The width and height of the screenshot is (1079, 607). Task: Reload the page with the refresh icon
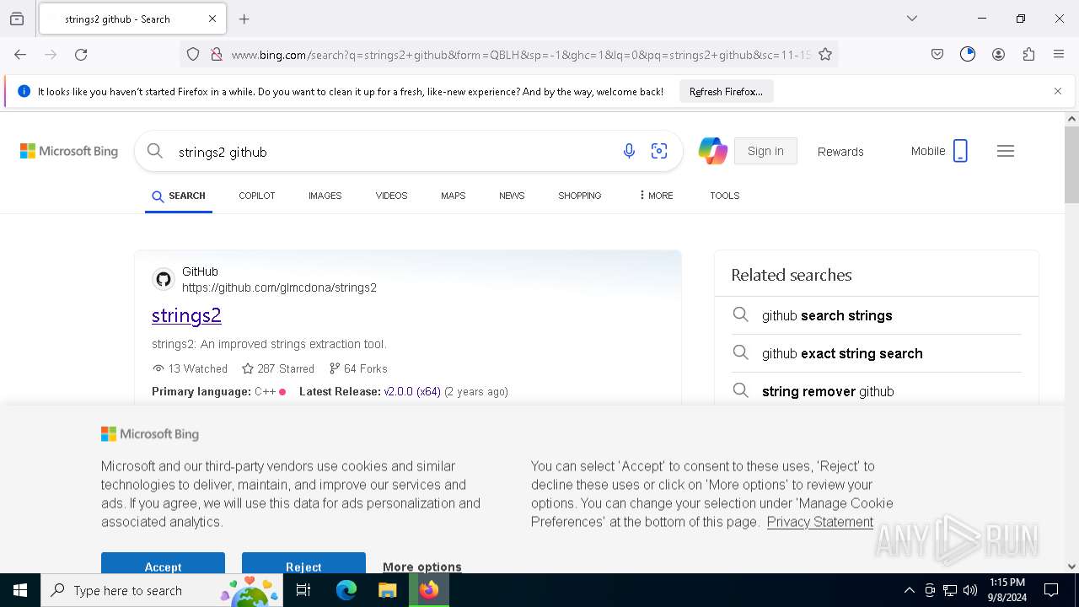81,54
